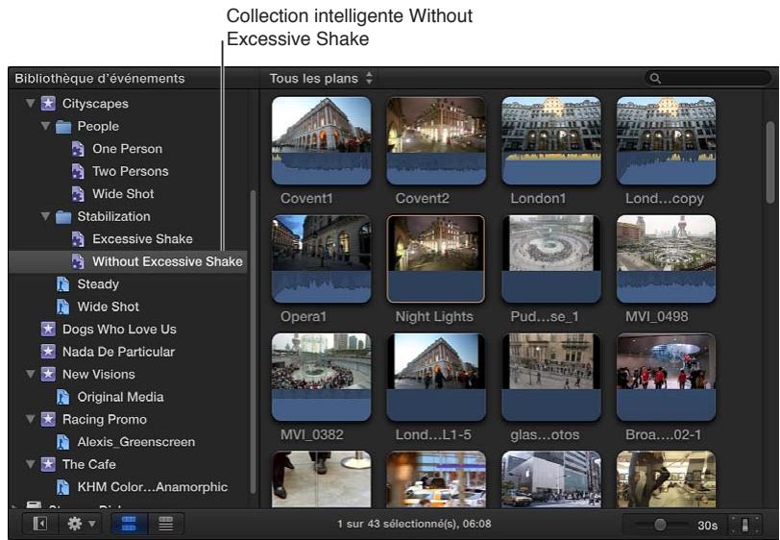
Task: Select the Alexis_Greenscreen collection label
Action: click(x=135, y=442)
